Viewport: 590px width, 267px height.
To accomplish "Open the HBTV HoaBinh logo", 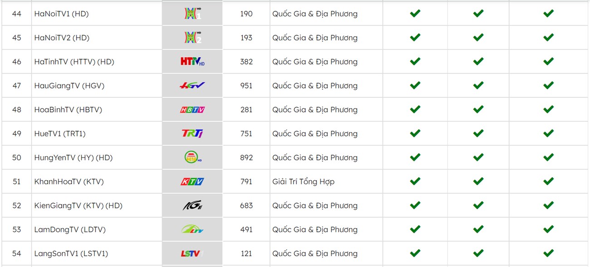I will pyautogui.click(x=192, y=109).
